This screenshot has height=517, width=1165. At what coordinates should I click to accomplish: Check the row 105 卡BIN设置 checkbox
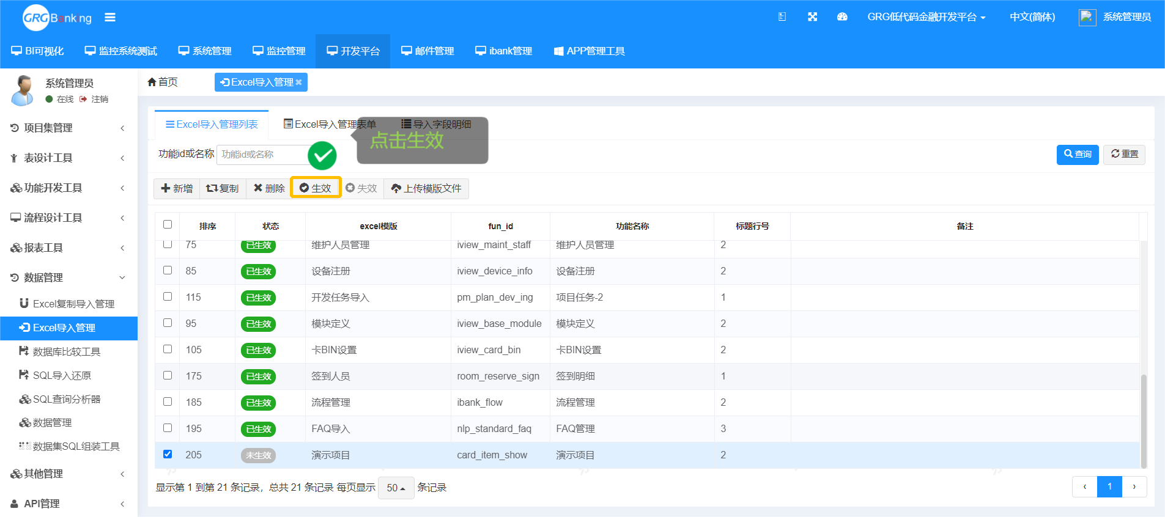click(x=168, y=349)
